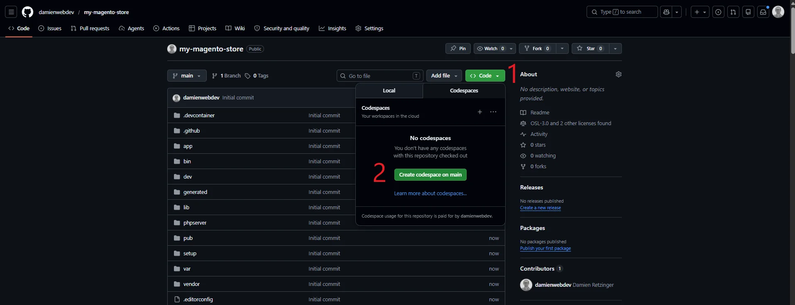This screenshot has height=305, width=795.
Task: Open the lib folder
Action: 186,207
